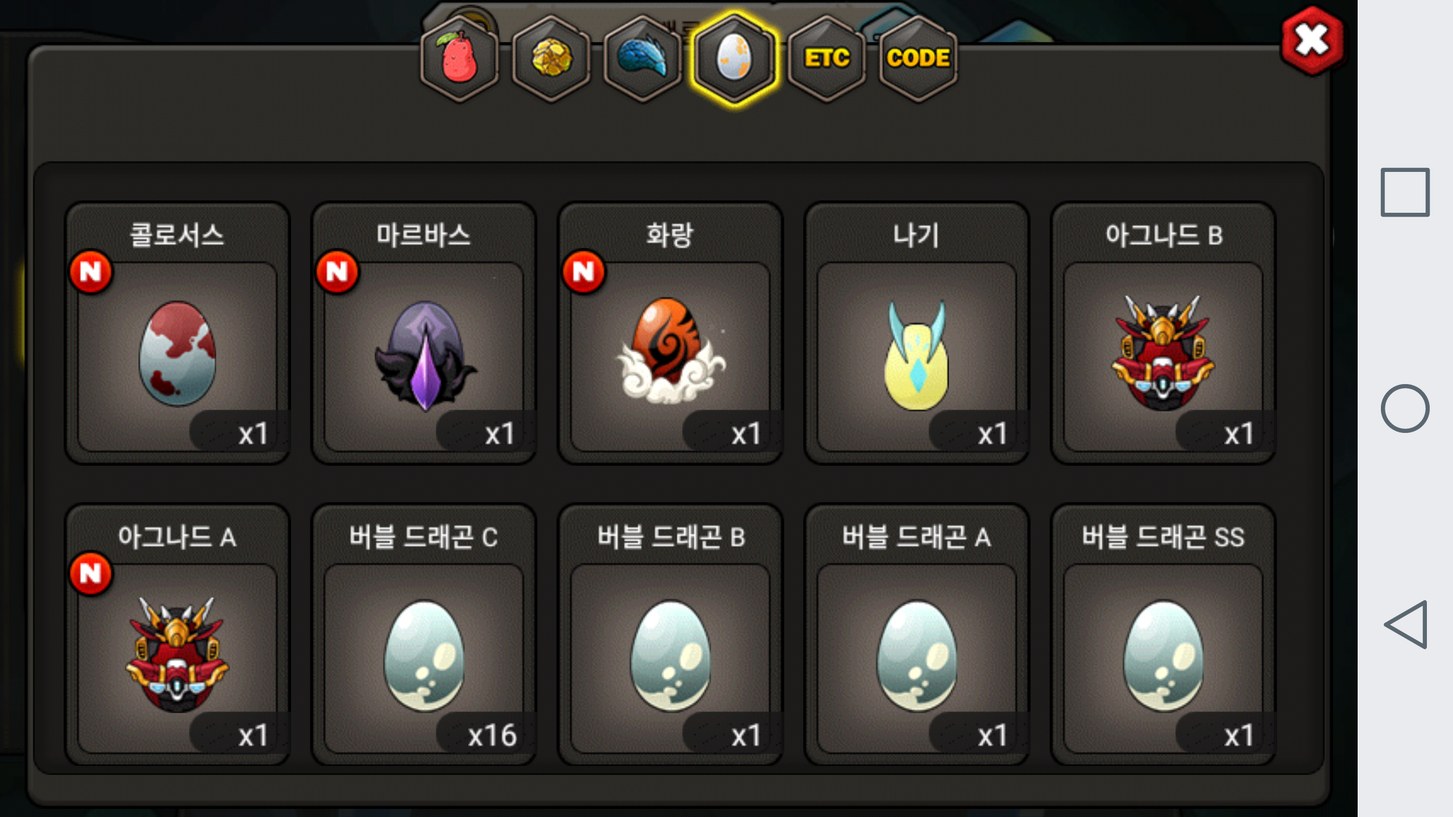This screenshot has height=817, width=1453.
Task: Open the red fruit food tab
Action: pyautogui.click(x=460, y=58)
